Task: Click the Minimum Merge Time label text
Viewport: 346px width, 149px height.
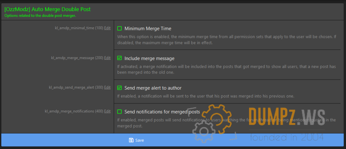Action: click(148, 29)
